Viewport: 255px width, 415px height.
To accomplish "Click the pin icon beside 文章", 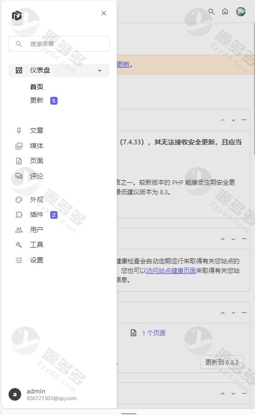I will click(19, 131).
